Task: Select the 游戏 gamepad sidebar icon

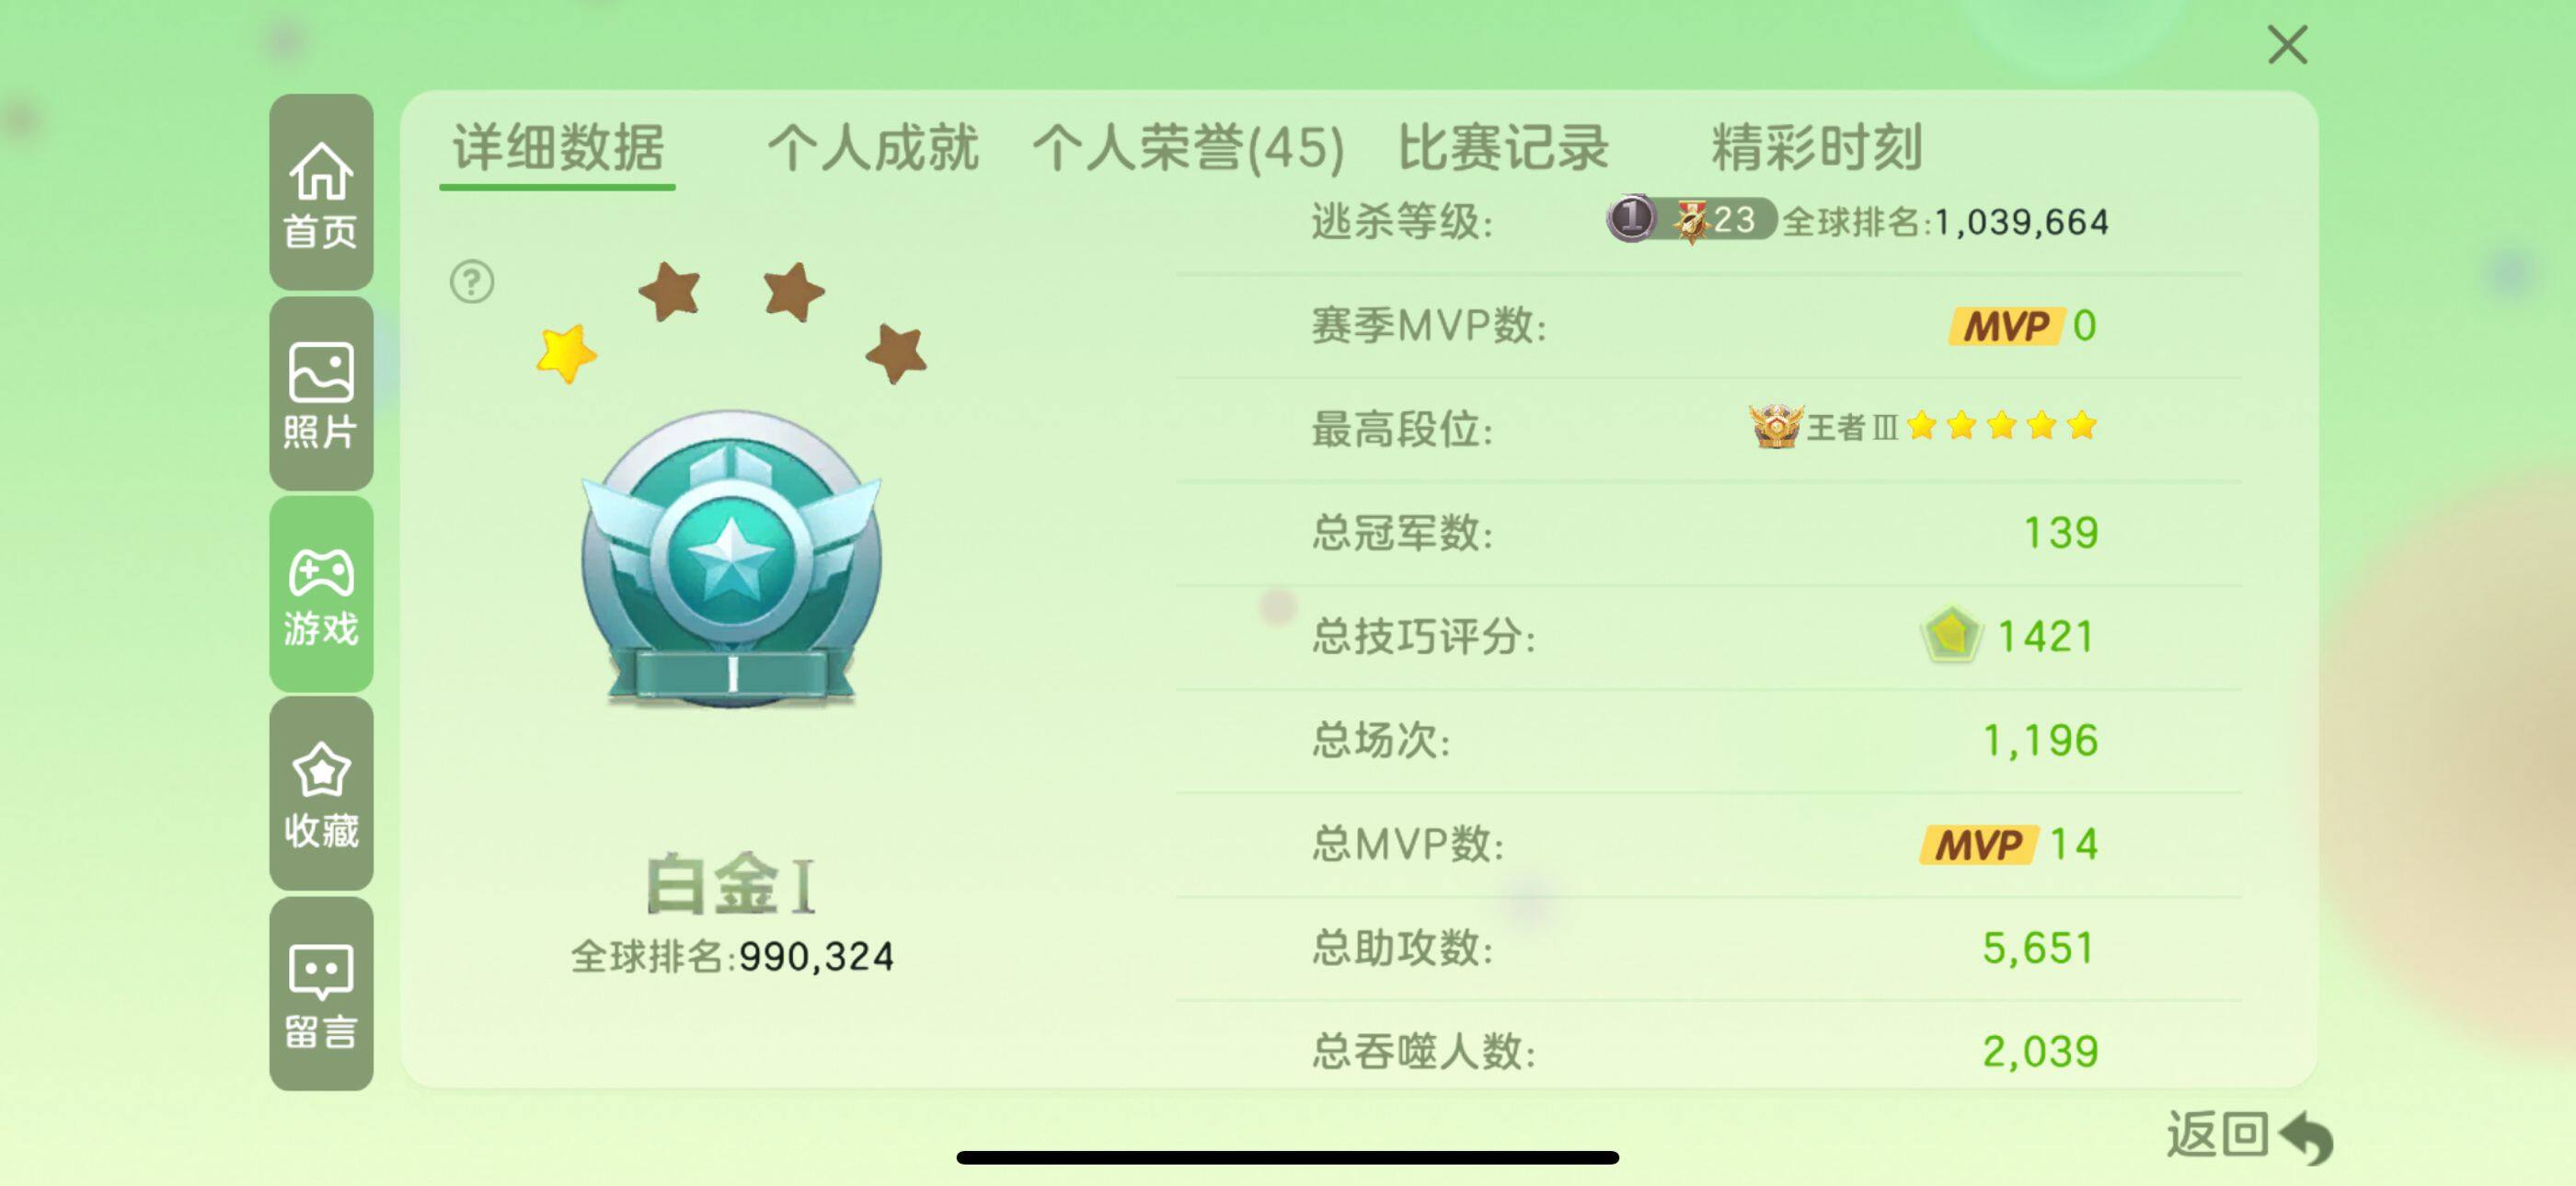Action: tap(321, 594)
